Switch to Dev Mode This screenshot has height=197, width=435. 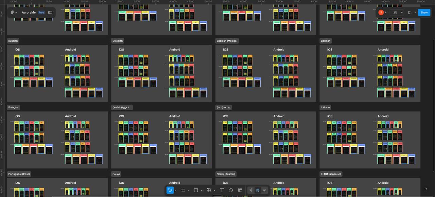(264, 190)
